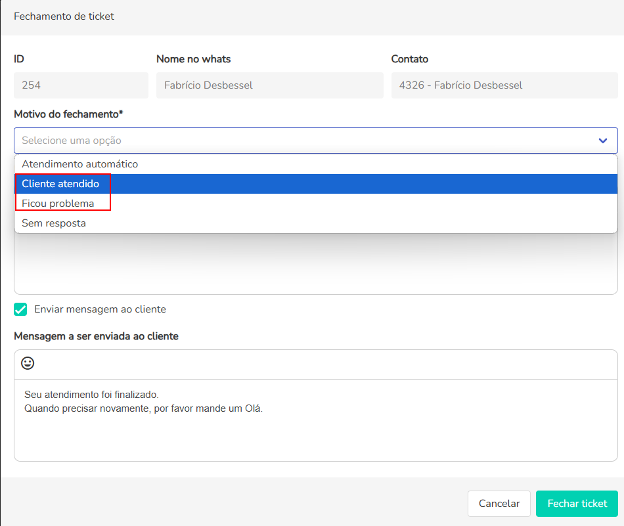Open the emoji picker smiley icon
The image size is (624, 526).
point(28,363)
